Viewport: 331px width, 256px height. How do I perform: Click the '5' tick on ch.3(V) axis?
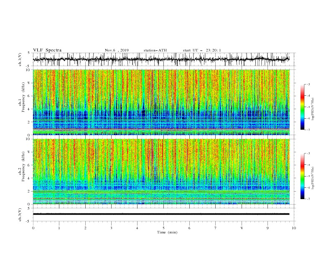30,208
